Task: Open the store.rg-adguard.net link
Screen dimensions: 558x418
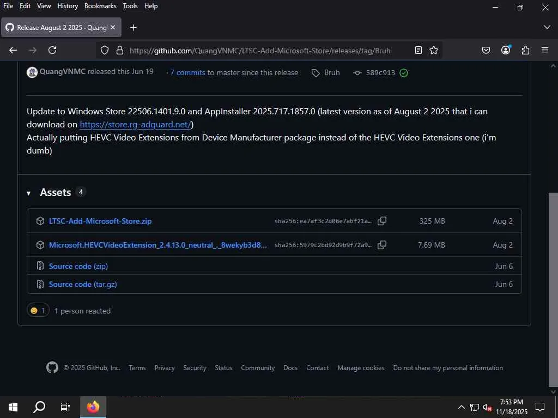Action: click(x=135, y=125)
